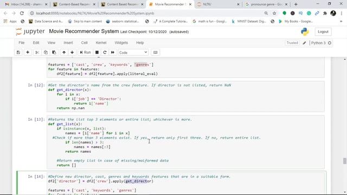347x195 pixels.
Task: Switch to the second Content Based Recom tab
Action: click(x=123, y=4)
